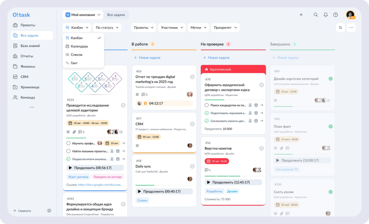Click calendar icon on Найти похожие проекты subtask
The width and height of the screenshot is (369, 224).
coord(118,151)
